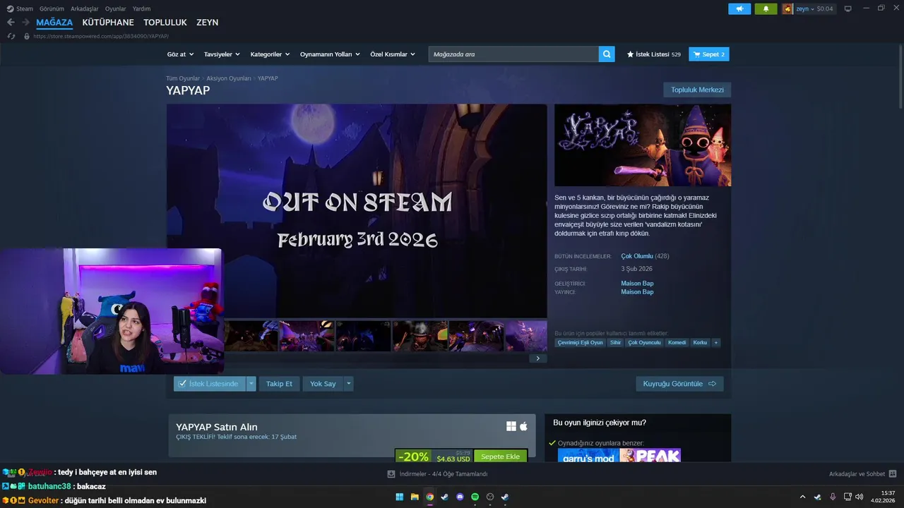
Task: Select the Sihir tag
Action: click(615, 343)
